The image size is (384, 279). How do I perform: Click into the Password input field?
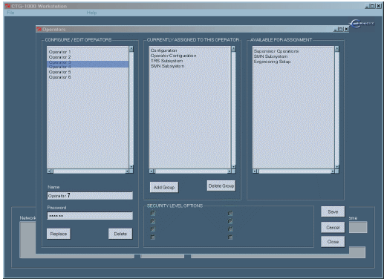click(x=90, y=216)
